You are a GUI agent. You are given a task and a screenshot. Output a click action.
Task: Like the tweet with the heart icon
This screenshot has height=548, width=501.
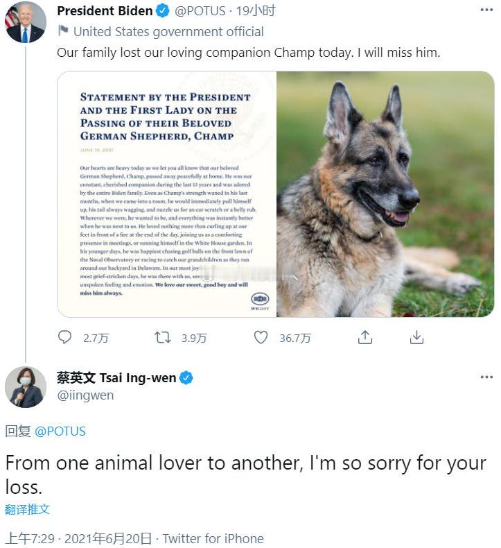tap(261, 337)
